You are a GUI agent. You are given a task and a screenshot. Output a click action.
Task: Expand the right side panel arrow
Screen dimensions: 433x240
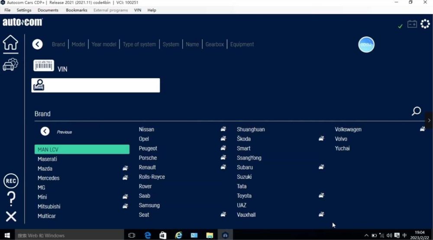tap(429, 121)
